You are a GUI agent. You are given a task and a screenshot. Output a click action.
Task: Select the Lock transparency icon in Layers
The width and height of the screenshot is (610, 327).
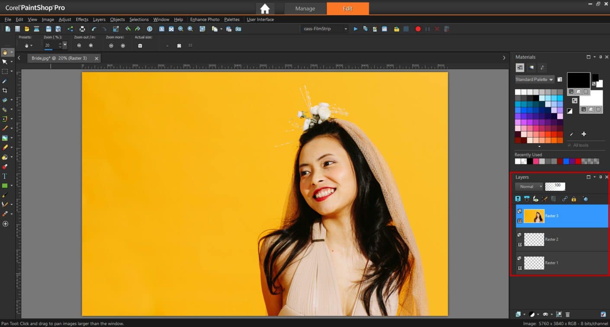click(x=574, y=199)
